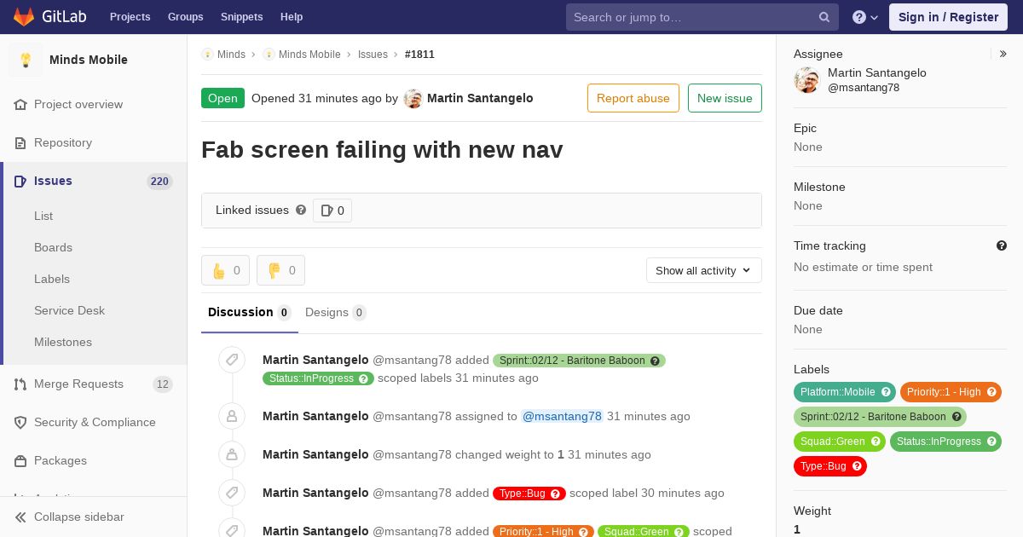This screenshot has width=1023, height=537.
Task: Click the Security & Compliance shield icon
Action: 20,422
